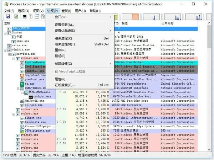Viewport: 214px width, 160px height.
Task: Click the icon beside sihost.exe
Action: pos(22,118)
